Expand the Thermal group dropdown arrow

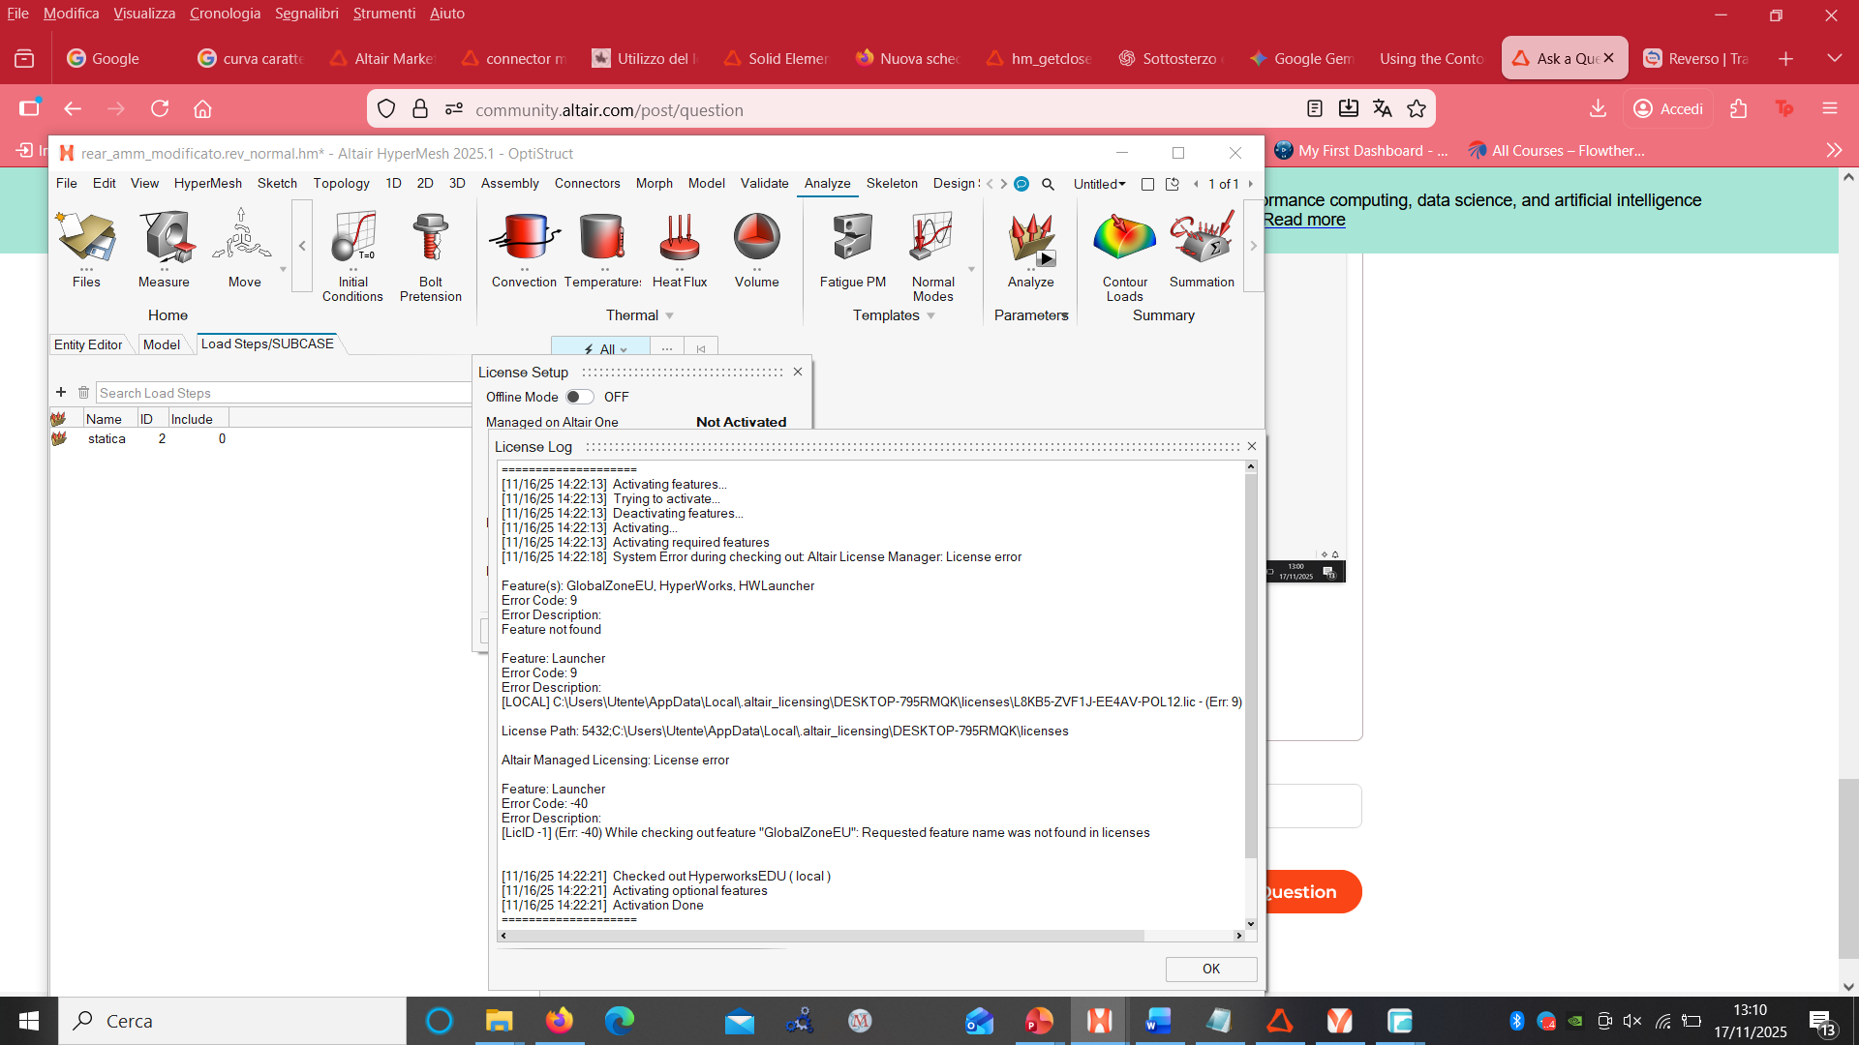click(670, 316)
